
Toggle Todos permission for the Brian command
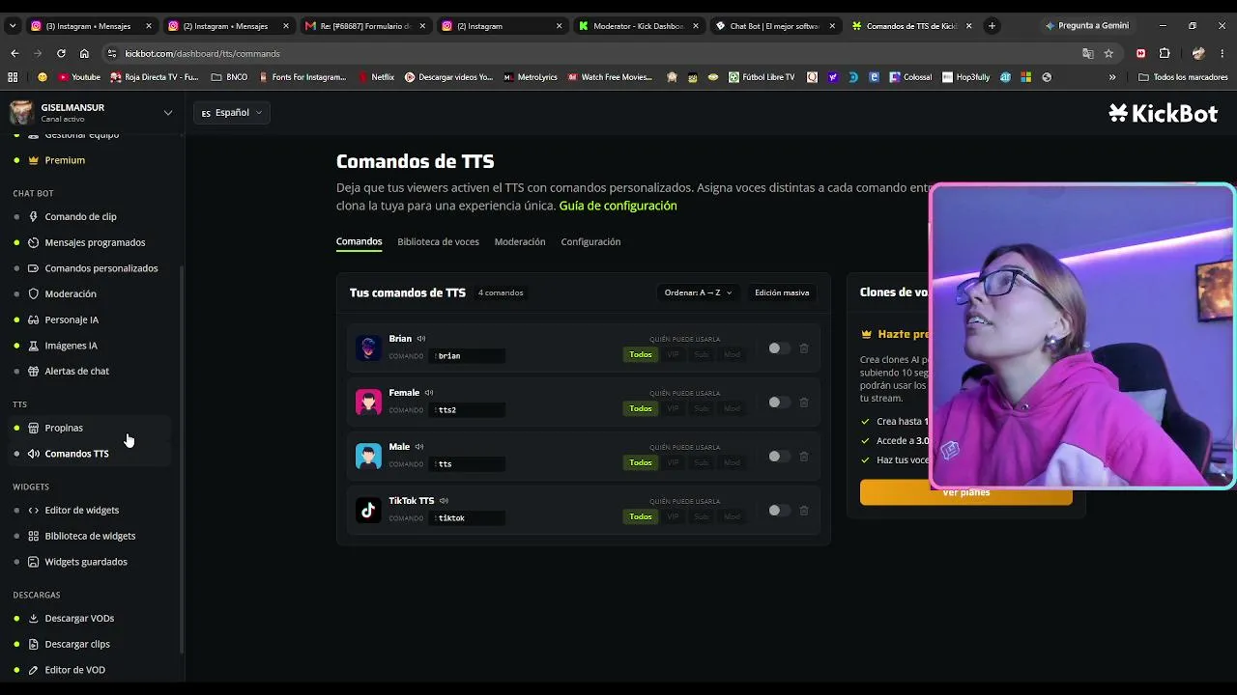(641, 354)
